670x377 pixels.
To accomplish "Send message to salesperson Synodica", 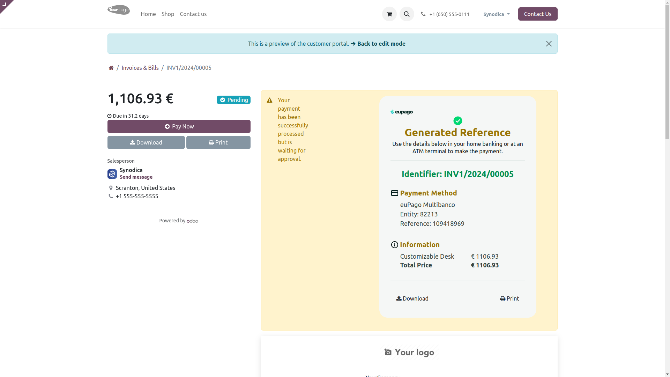I will [x=136, y=177].
